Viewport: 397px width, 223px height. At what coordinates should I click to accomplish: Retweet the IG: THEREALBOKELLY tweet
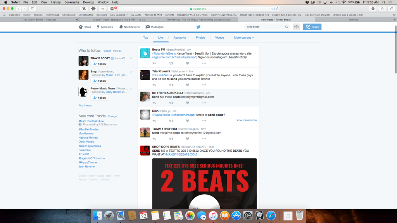tap(171, 103)
